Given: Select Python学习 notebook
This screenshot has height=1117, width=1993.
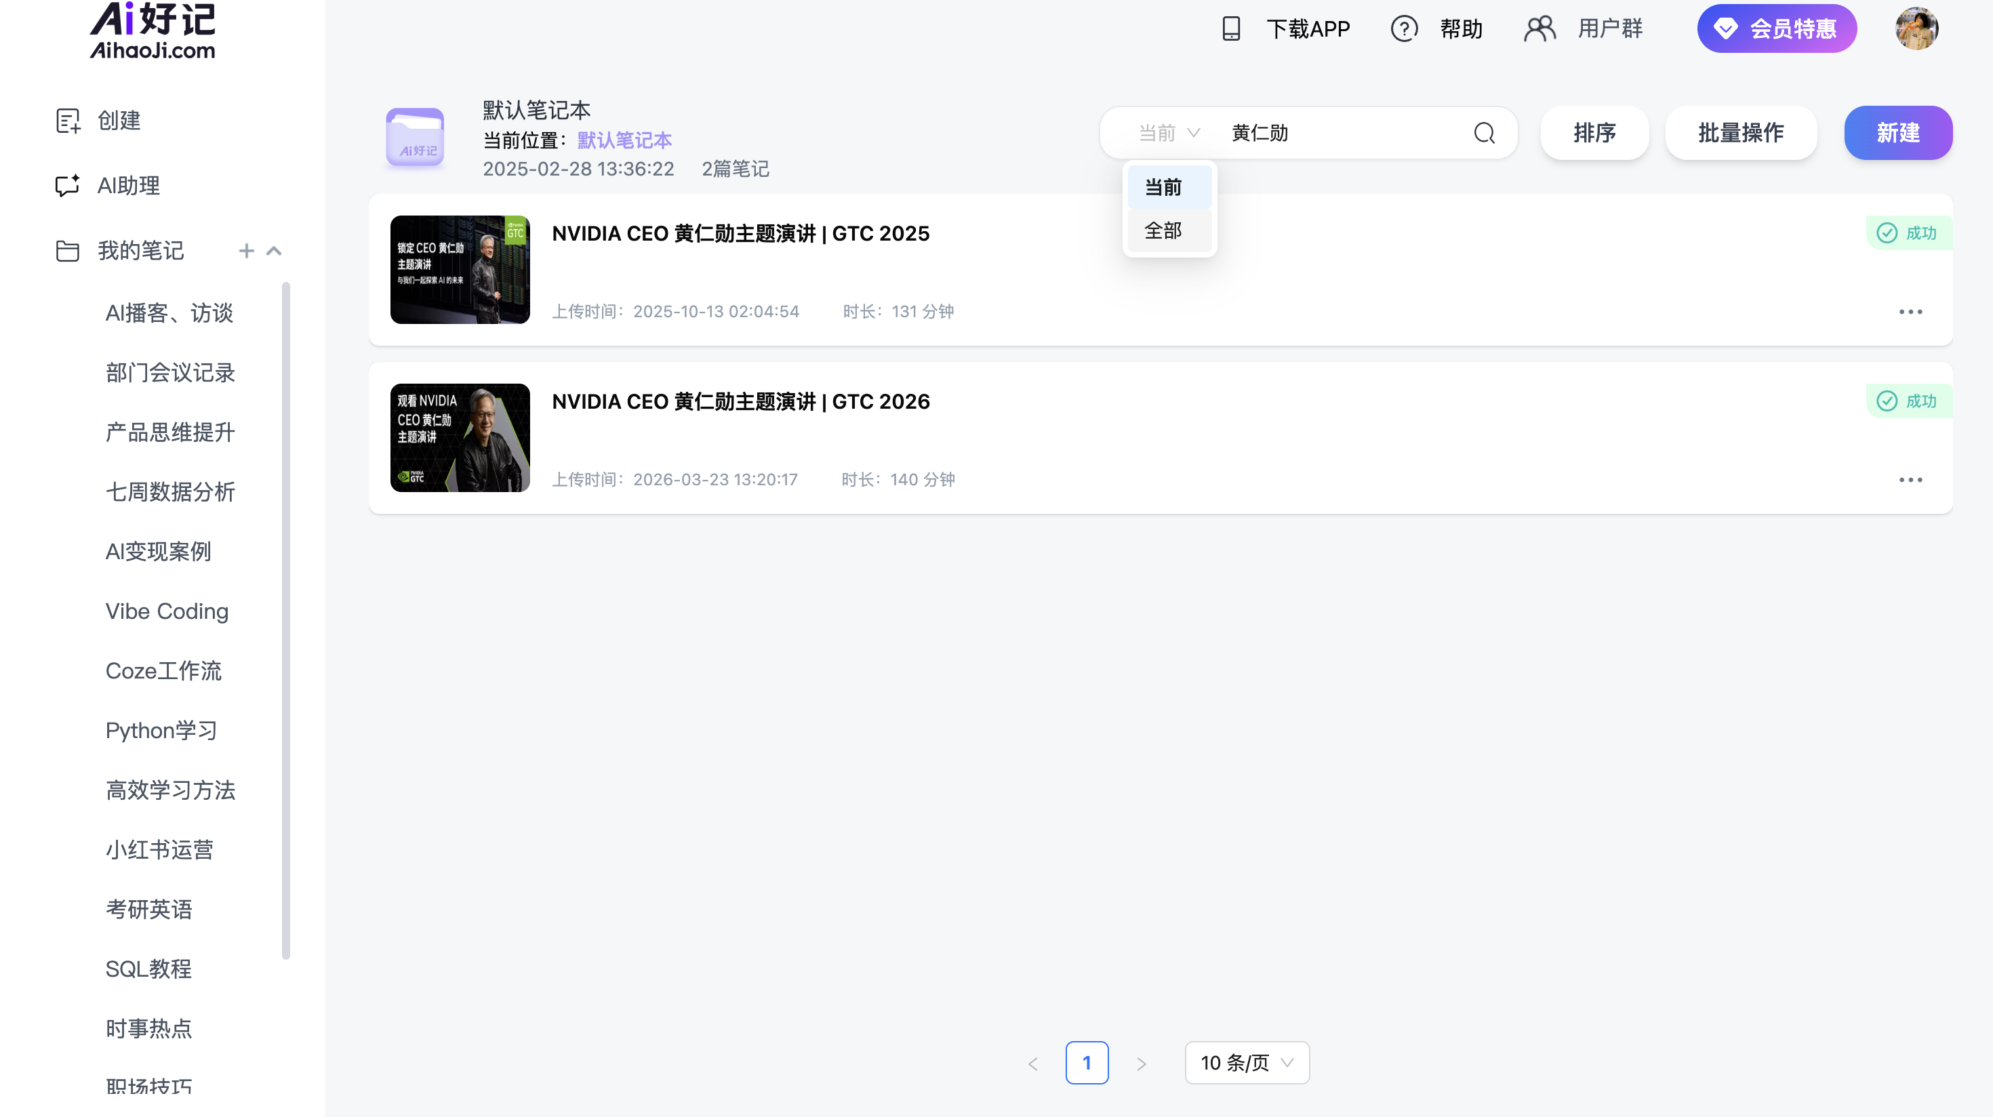Looking at the screenshot, I should [161, 730].
